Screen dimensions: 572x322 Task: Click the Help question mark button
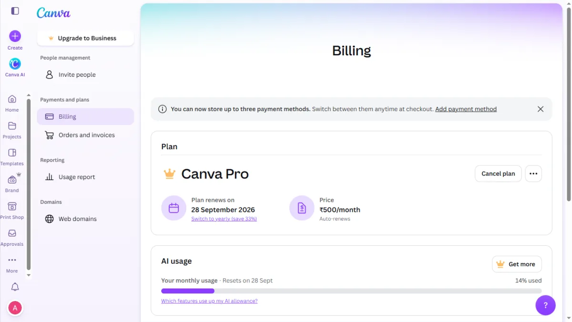click(x=546, y=305)
